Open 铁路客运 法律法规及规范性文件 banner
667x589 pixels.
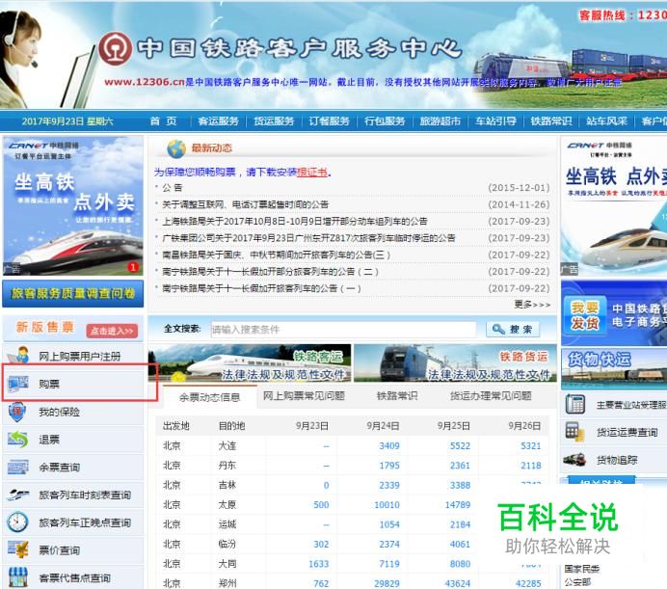click(x=250, y=362)
